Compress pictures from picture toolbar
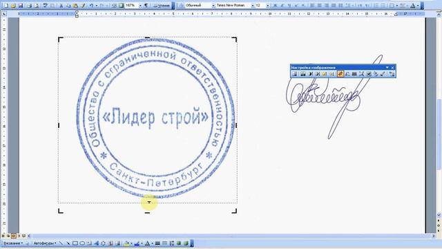 [362, 74]
